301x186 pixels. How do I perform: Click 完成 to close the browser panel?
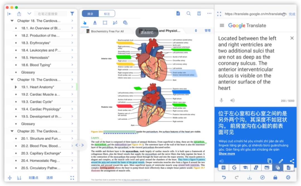pyautogui.click(x=292, y=14)
